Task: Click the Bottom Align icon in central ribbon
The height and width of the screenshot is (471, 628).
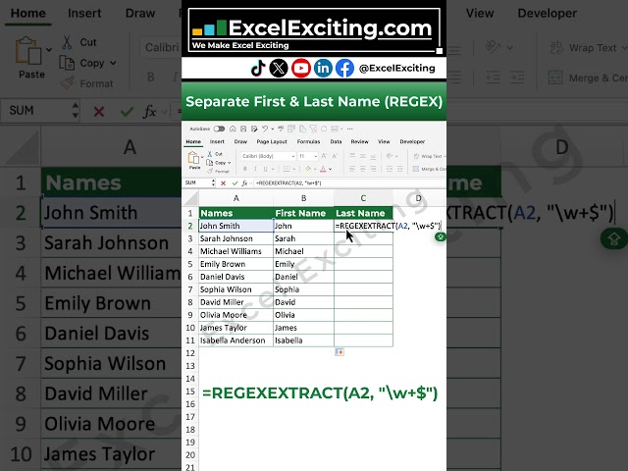Action: 373,155
